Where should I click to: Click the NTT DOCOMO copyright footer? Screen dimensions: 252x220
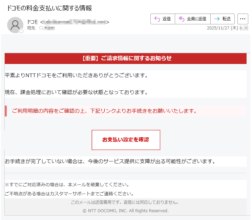(x=126, y=211)
